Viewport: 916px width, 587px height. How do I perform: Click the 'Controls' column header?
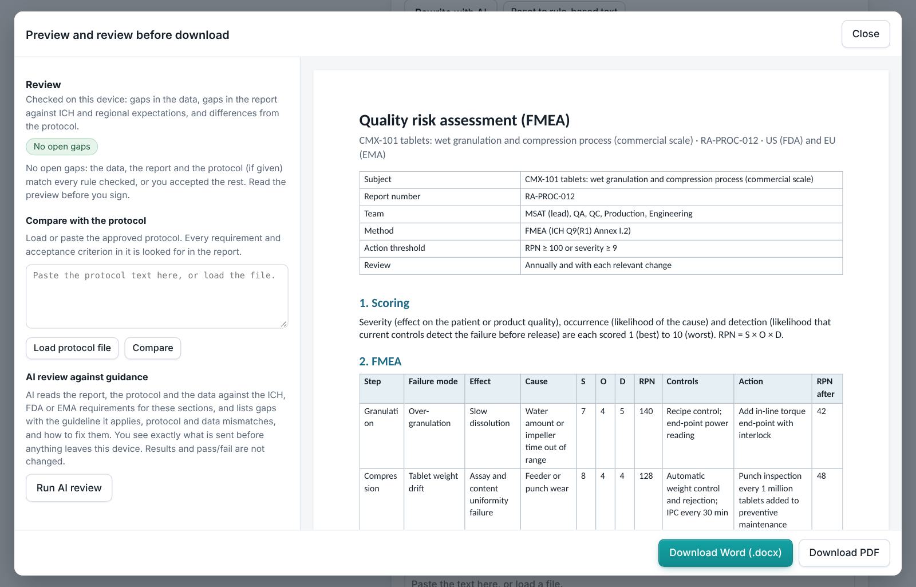click(698, 388)
